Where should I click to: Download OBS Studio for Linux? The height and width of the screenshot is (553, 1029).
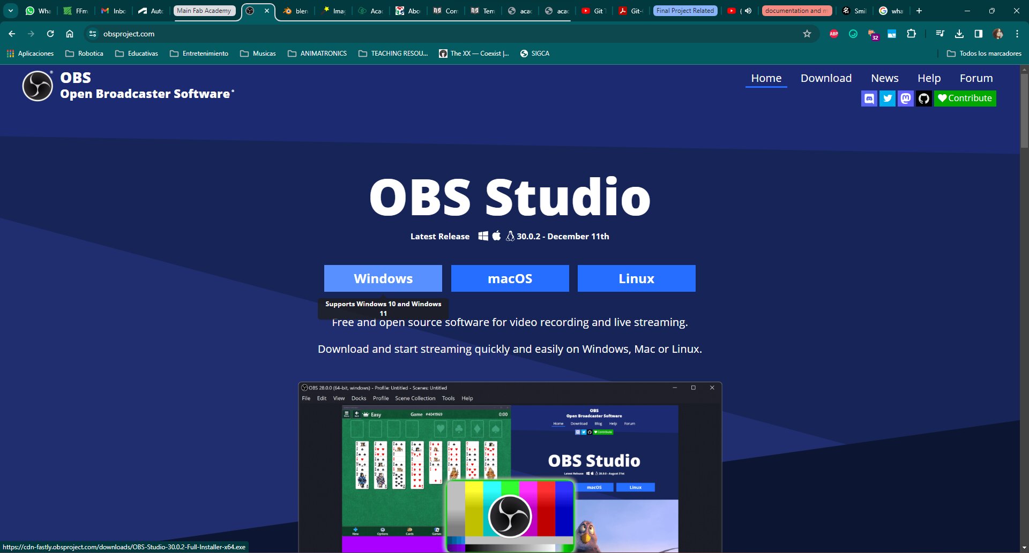(637, 278)
